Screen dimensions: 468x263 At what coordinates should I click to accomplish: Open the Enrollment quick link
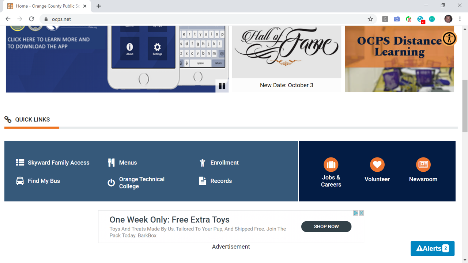(224, 163)
